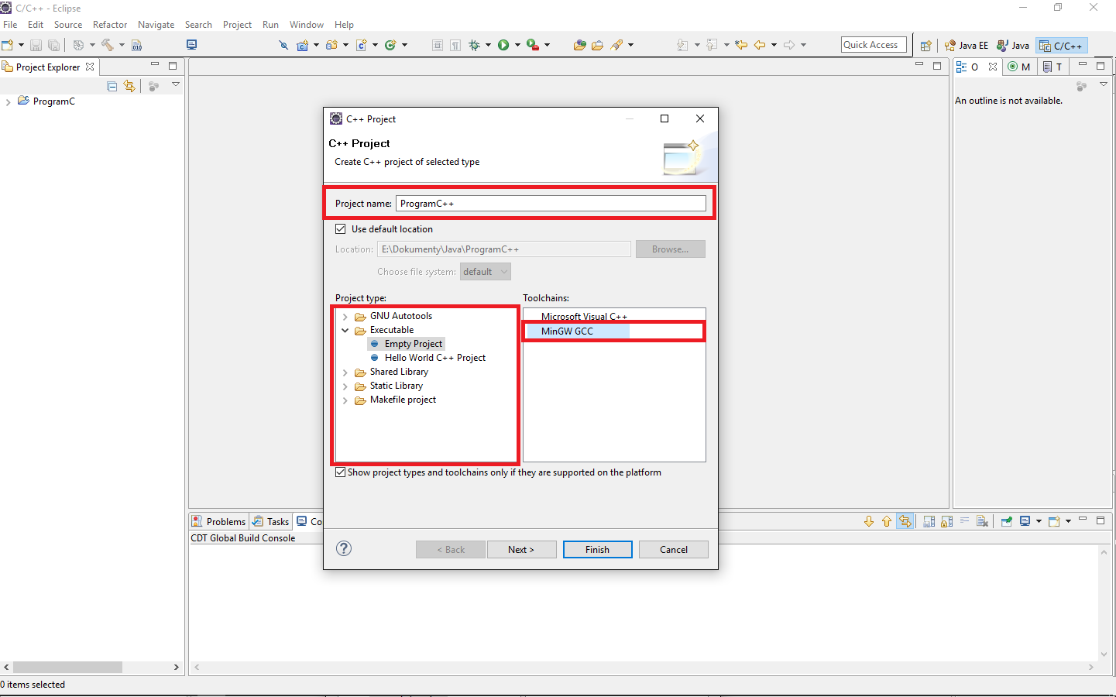Viewport: 1116px width, 697px height.
Task: Open the Project menu
Action: point(237,25)
